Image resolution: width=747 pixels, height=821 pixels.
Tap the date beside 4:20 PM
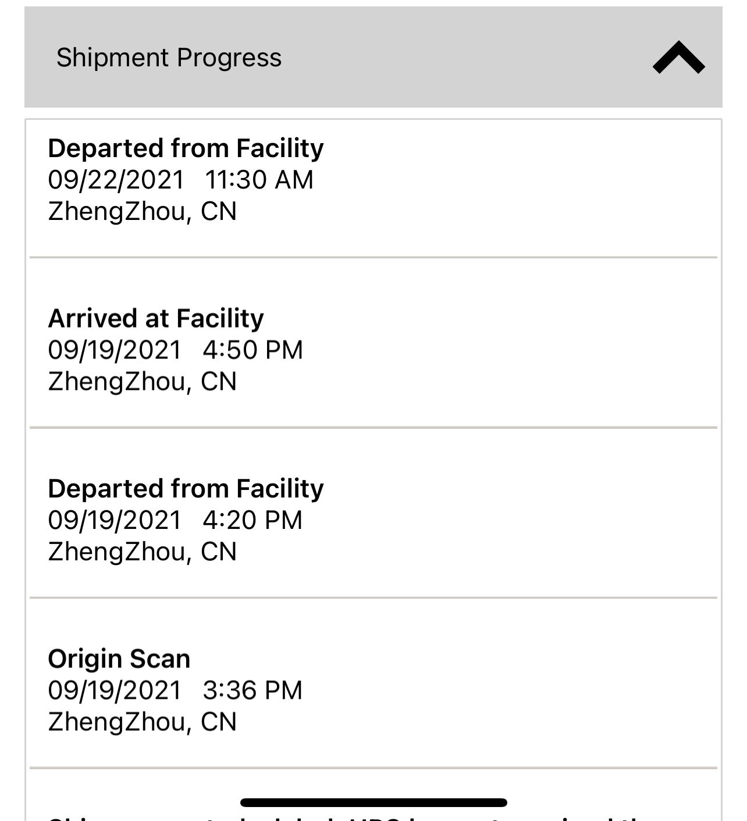coord(115,520)
